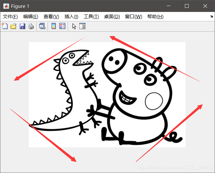Open a file with the folder icon
The height and width of the screenshot is (173, 215).
pyautogui.click(x=13, y=26)
